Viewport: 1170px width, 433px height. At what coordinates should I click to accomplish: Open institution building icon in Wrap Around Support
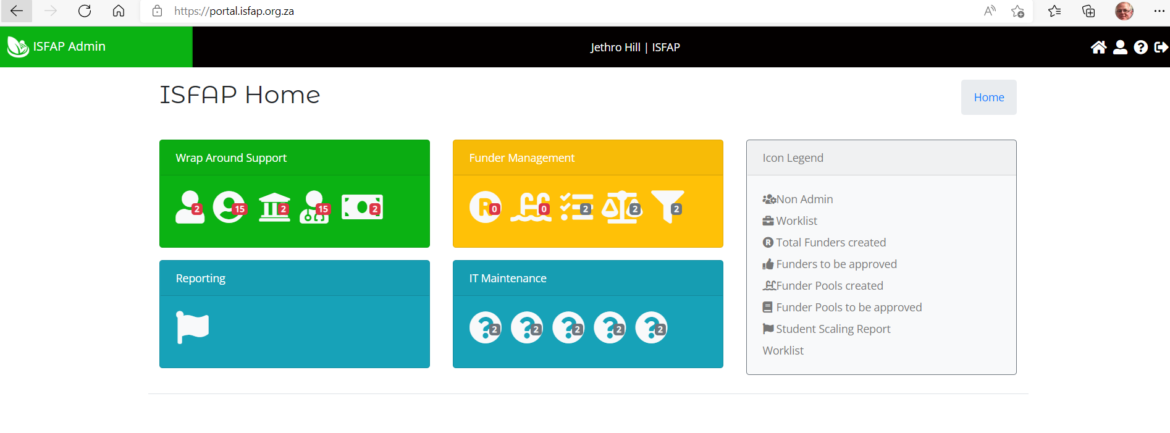pos(274,207)
